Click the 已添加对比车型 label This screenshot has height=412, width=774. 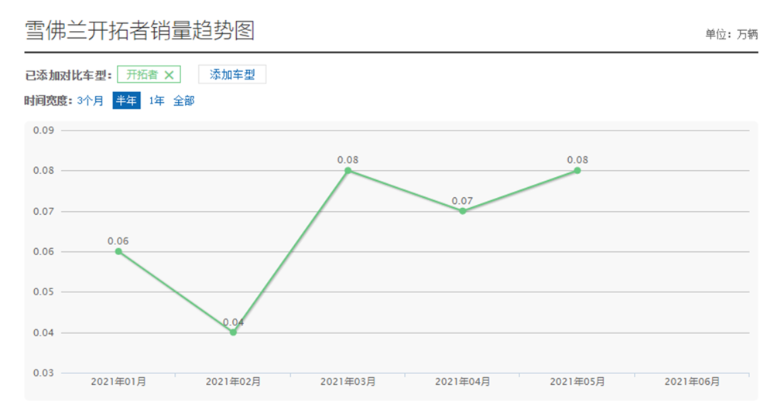tap(68, 76)
